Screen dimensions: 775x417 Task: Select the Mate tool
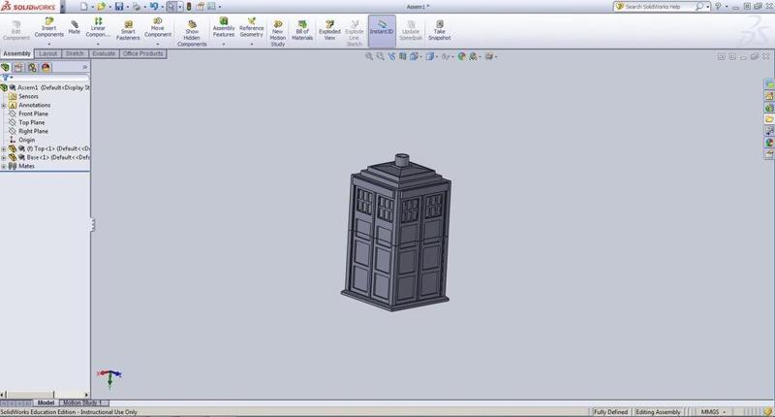[75, 27]
